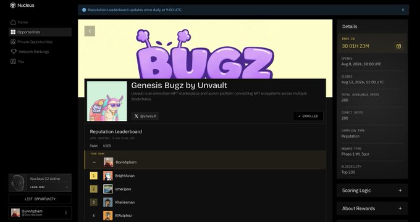Click the You profile icon
420x222 pixels.
pyautogui.click(x=13, y=62)
